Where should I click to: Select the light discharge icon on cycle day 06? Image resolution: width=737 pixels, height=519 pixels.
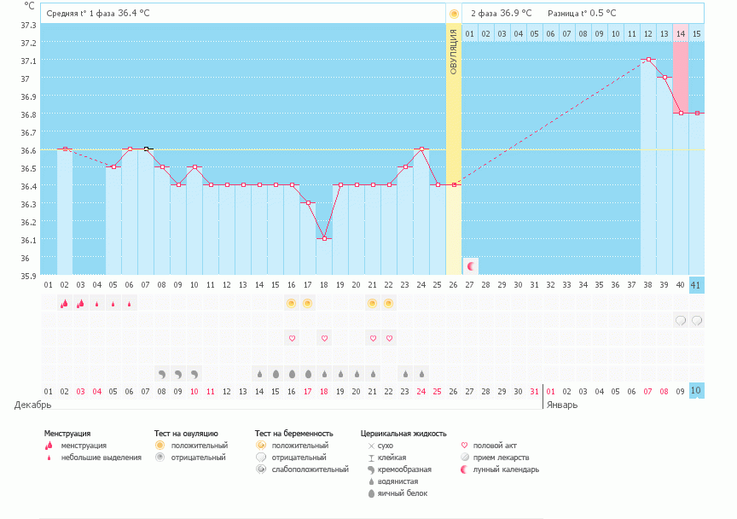coord(129,303)
